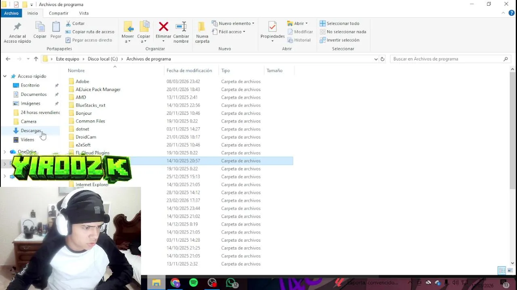Click Invertir selección
This screenshot has height=290, width=517.
(x=339, y=40)
